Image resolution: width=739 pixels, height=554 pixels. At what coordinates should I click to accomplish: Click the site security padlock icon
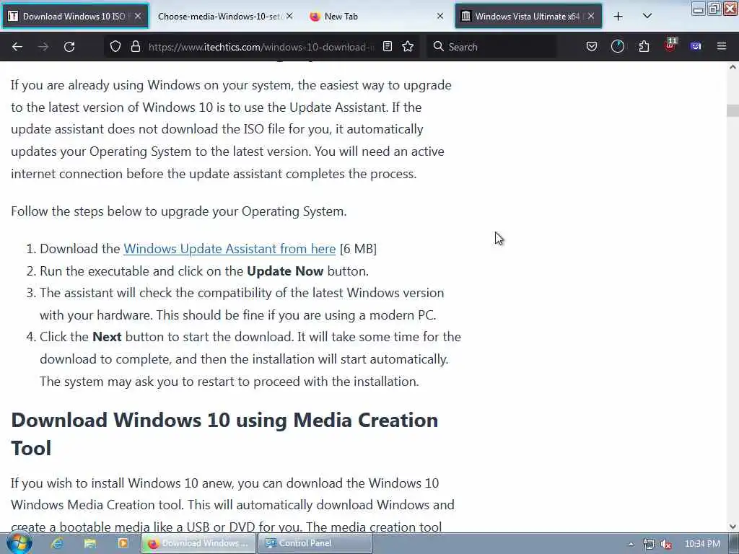pyautogui.click(x=136, y=47)
